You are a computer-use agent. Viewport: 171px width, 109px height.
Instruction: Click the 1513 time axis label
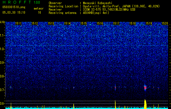click(51, 23)
